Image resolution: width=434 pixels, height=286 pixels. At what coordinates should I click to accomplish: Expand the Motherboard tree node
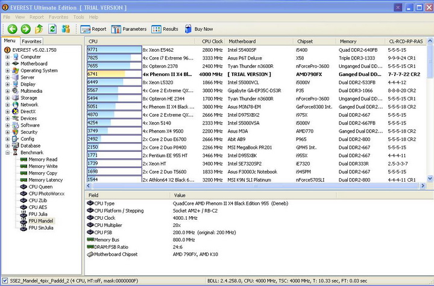pos(7,64)
